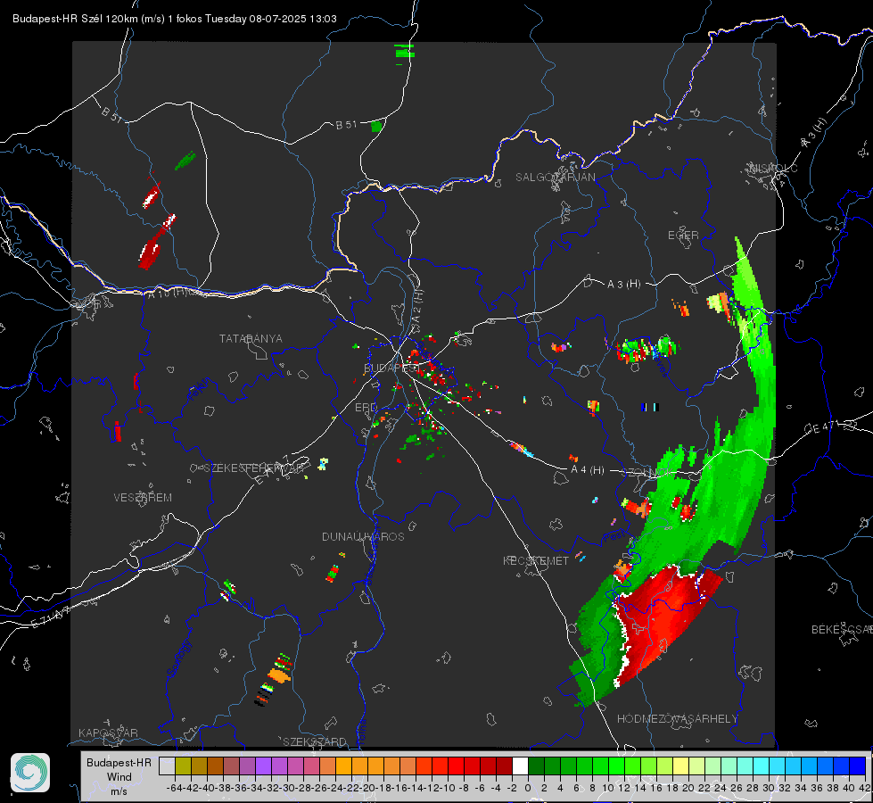Click the A 3 (H) label below Eger
This screenshot has width=873, height=803.
click(x=623, y=284)
